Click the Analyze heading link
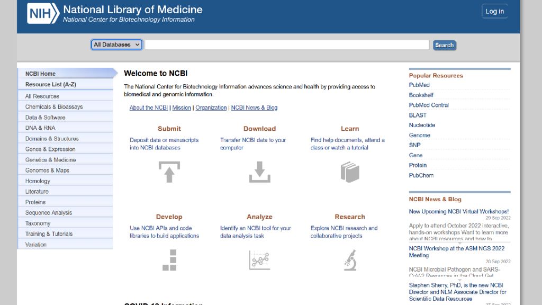Image resolution: width=542 pixels, height=305 pixels. 259,217
